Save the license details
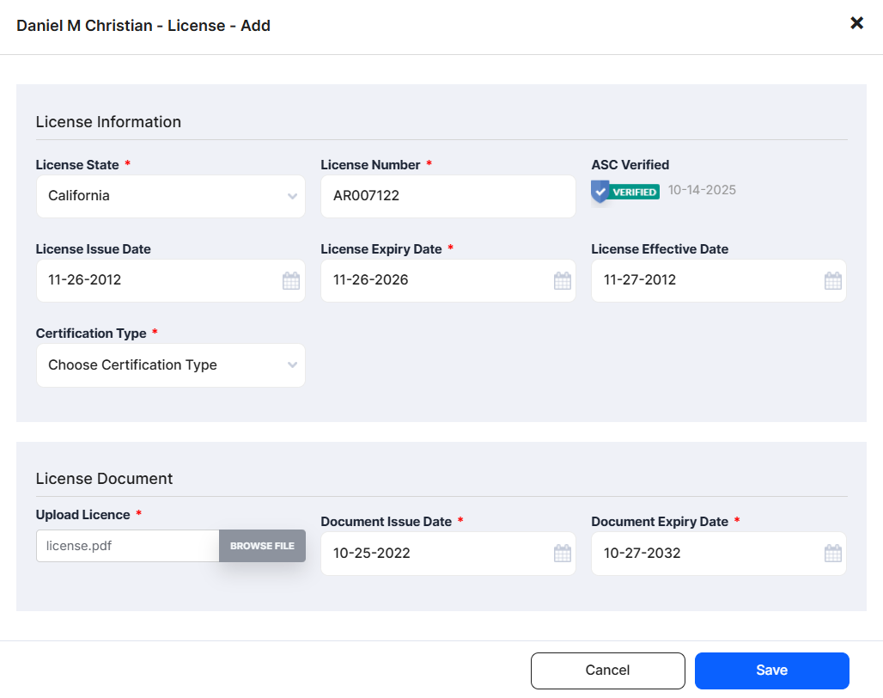 click(771, 670)
